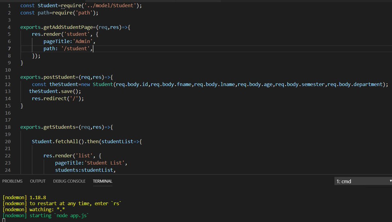Click line number 1 in the gutter
Image resolution: width=392 pixels, height=222 pixels.
click(x=9, y=6)
